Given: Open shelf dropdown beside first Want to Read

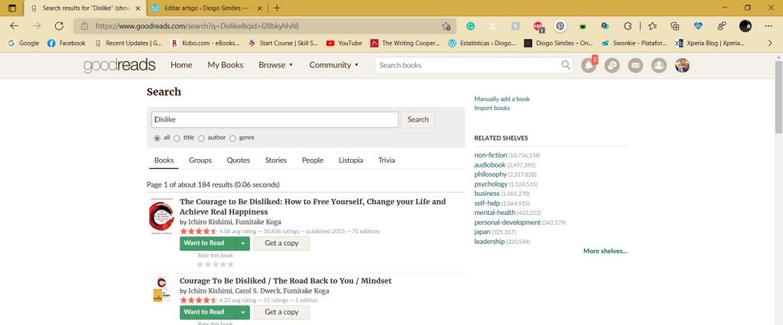Looking at the screenshot, I should click(242, 243).
